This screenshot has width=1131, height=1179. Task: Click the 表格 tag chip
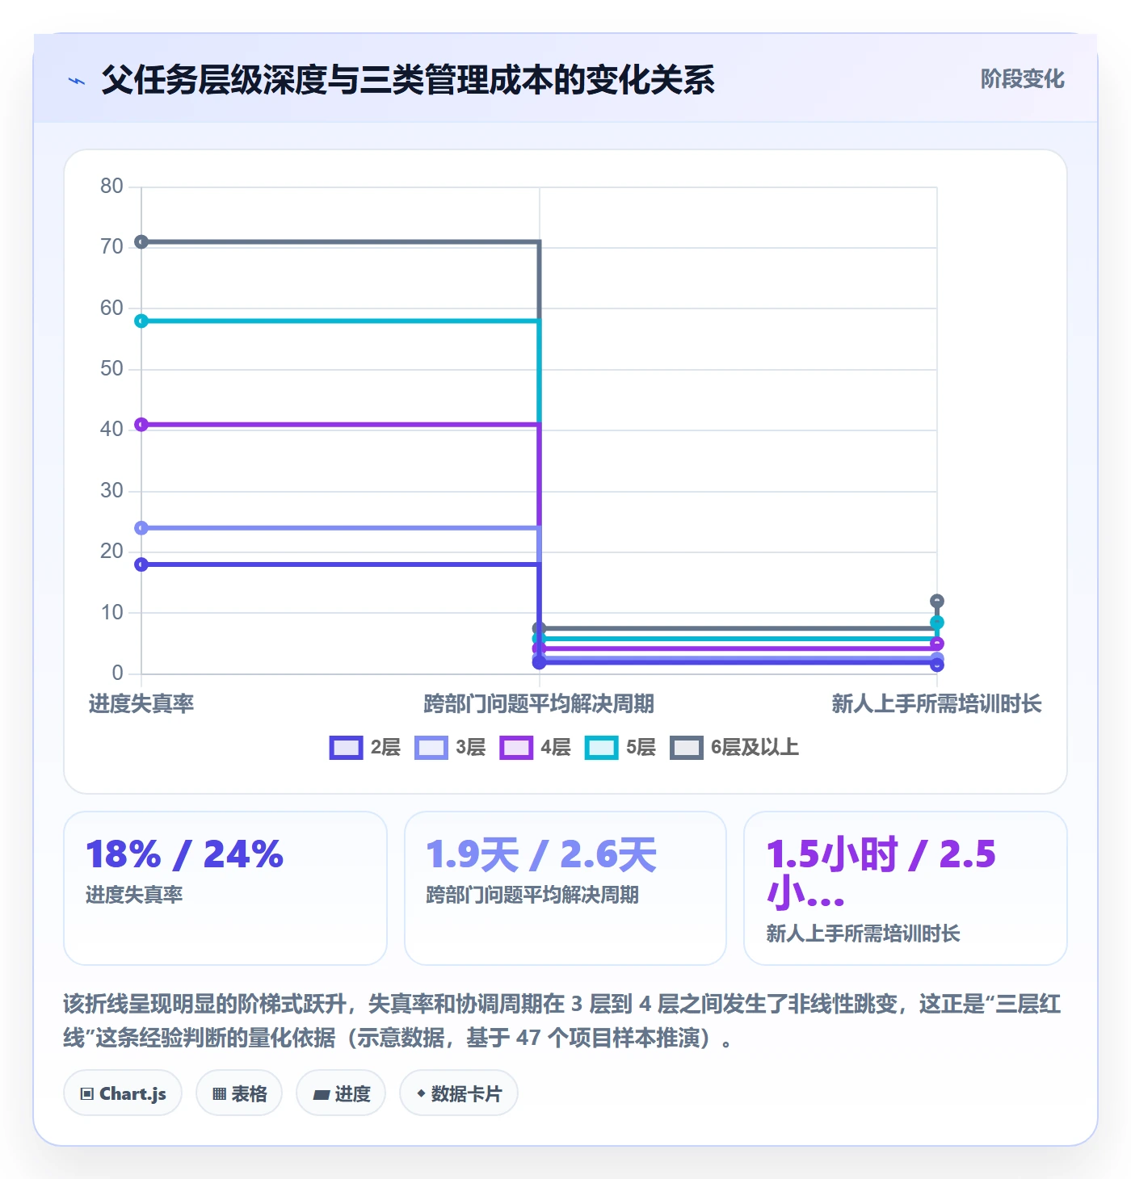239,1093
